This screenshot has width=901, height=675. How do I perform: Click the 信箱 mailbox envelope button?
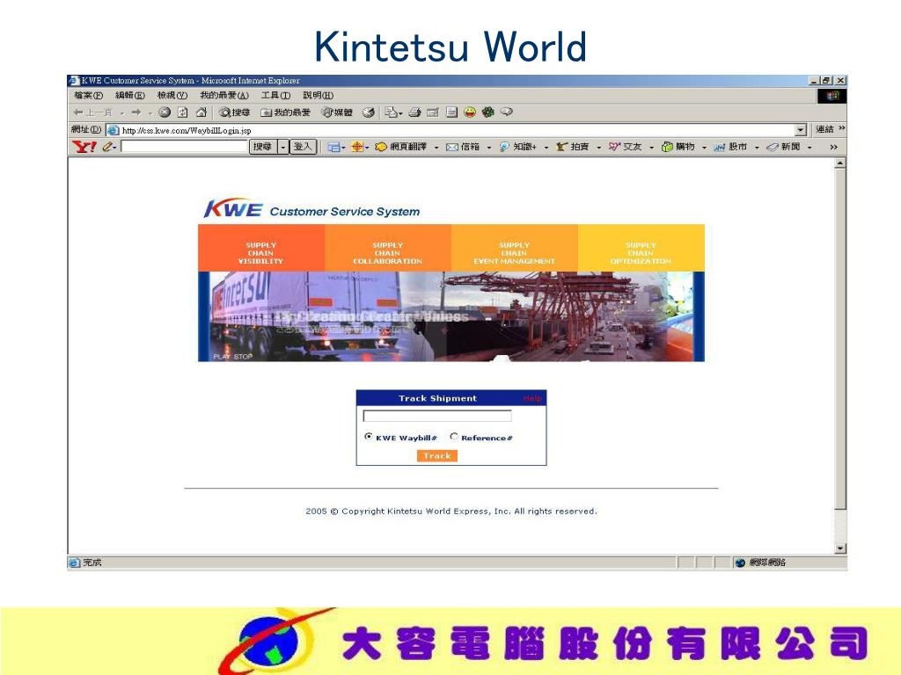point(463,147)
